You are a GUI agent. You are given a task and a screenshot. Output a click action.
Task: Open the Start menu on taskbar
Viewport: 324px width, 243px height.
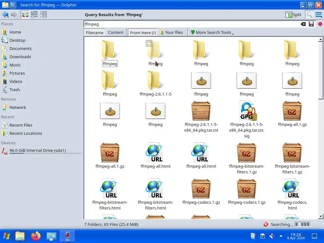[7, 236]
